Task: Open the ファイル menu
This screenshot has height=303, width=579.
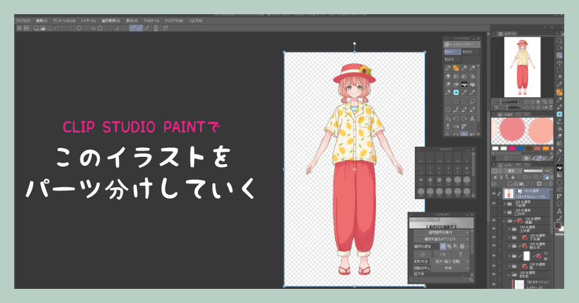Action: coord(23,20)
